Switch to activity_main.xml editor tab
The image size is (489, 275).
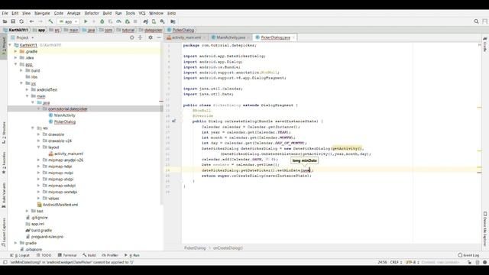click(x=186, y=37)
